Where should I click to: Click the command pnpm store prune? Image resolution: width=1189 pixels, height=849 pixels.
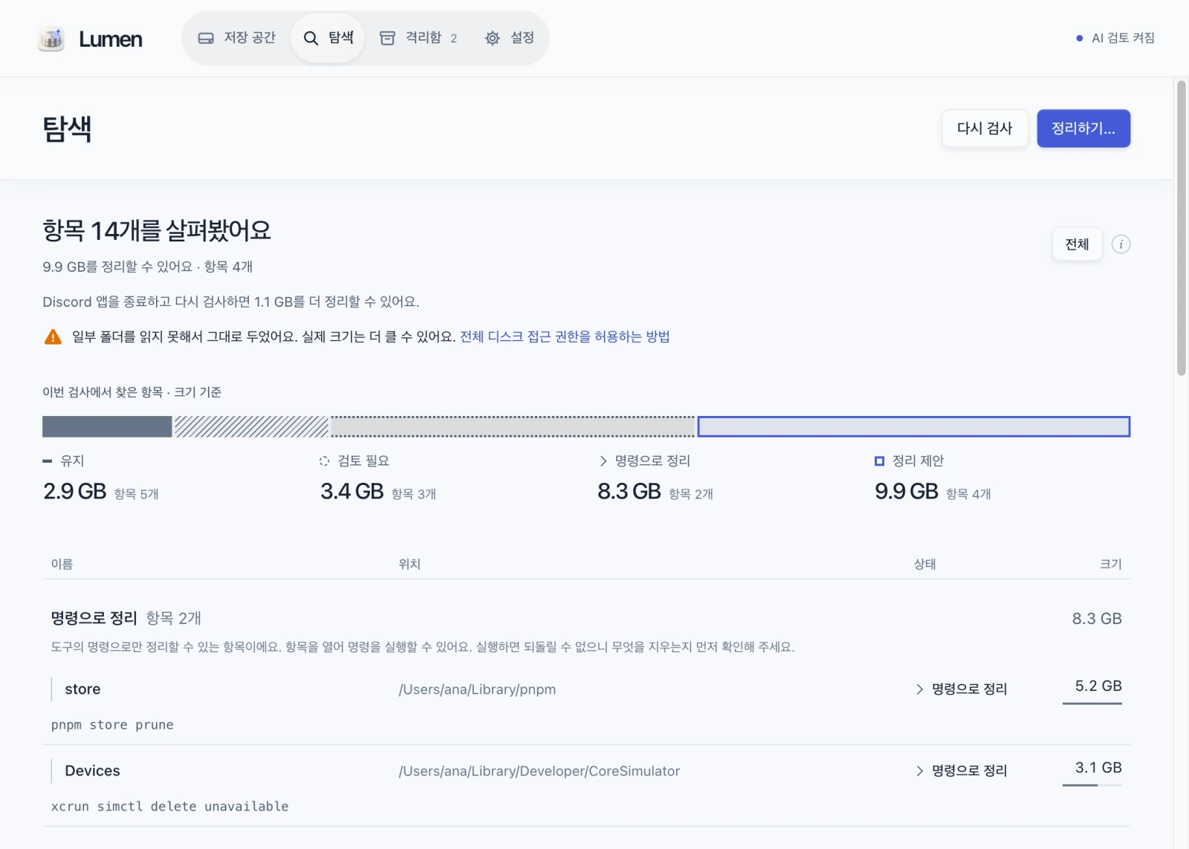(x=112, y=725)
